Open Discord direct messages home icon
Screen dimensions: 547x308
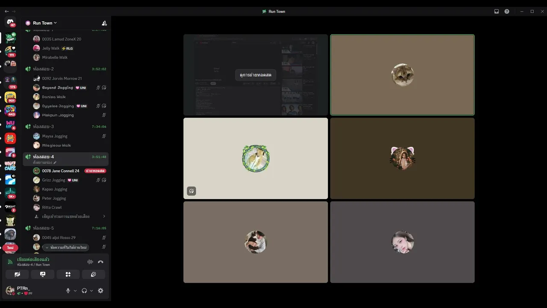pos(10,22)
